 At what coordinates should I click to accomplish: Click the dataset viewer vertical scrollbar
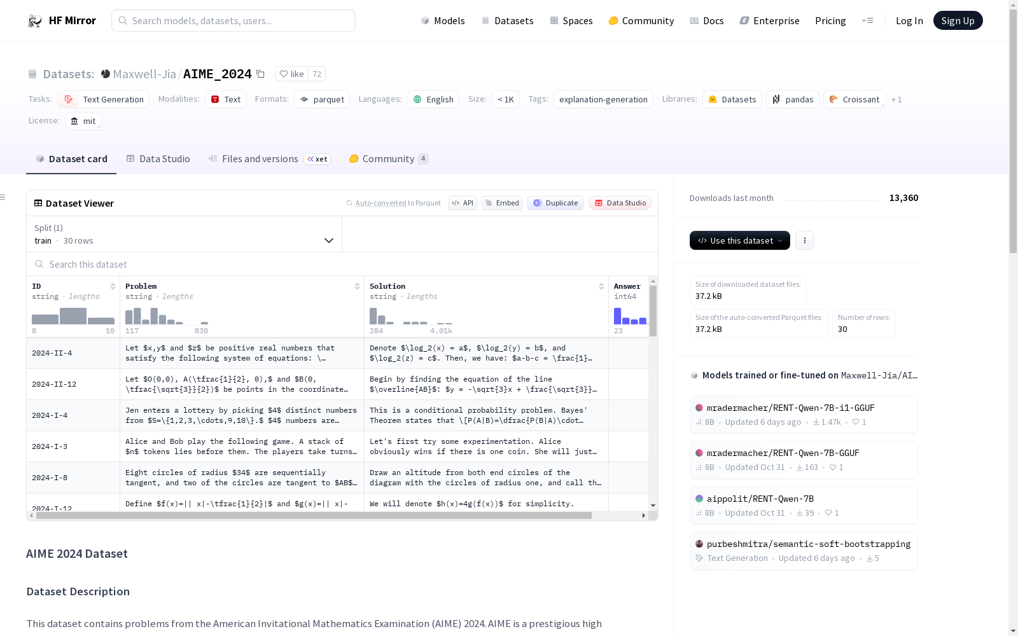point(653,311)
